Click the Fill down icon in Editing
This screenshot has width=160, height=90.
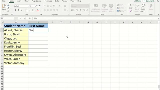click(x=130, y=8)
